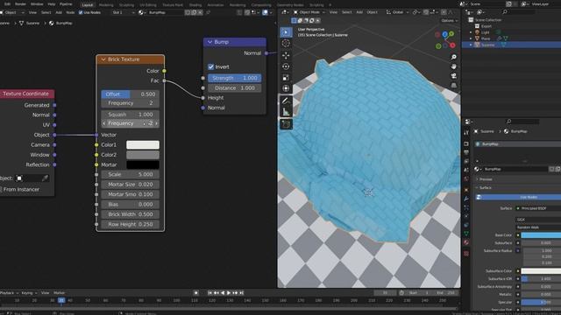This screenshot has width=561, height=315.
Task: Collapse the Bump node
Action: click(210, 42)
